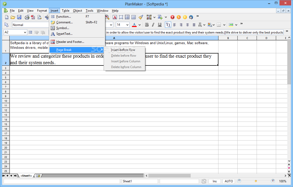The height and width of the screenshot is (187, 293).
Task: Click the cell highlight shading icon
Action: tap(231, 25)
